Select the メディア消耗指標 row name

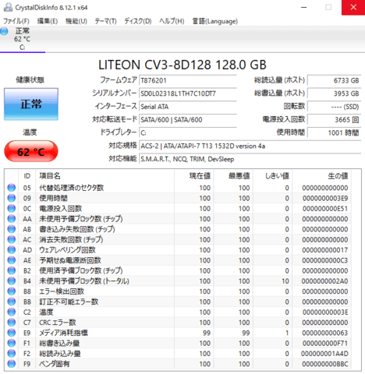pyautogui.click(x=63, y=333)
